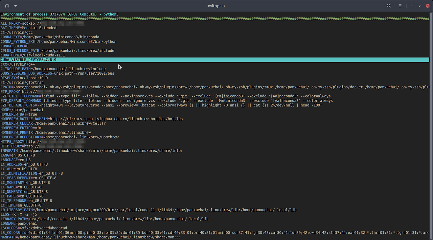This screenshot has width=433, height=240.
Task: Click the LANGUAGE=en_US line
Action: coord(16,160)
